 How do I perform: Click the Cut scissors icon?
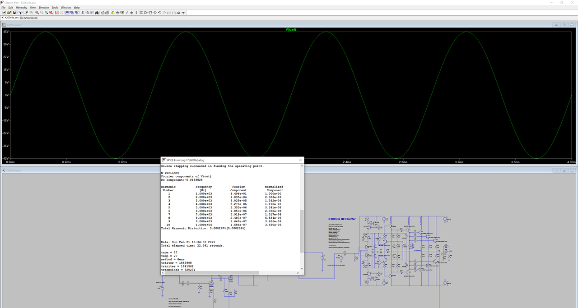tap(83, 12)
